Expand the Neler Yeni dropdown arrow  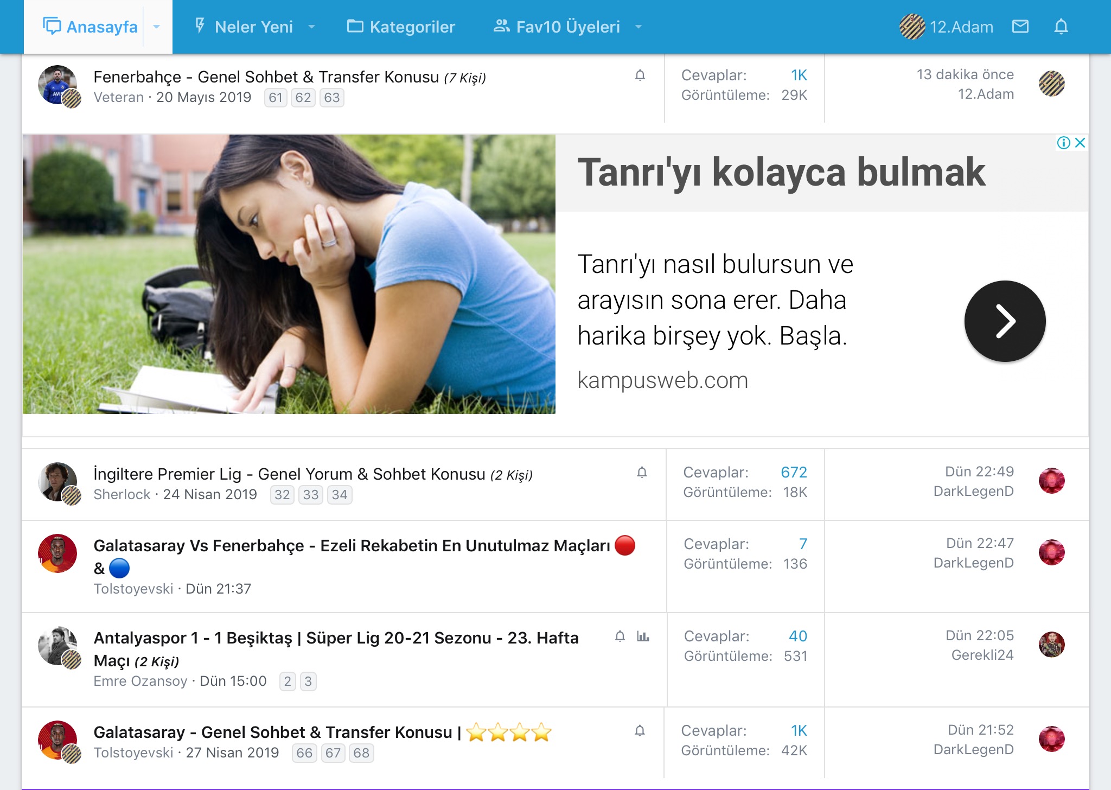311,27
